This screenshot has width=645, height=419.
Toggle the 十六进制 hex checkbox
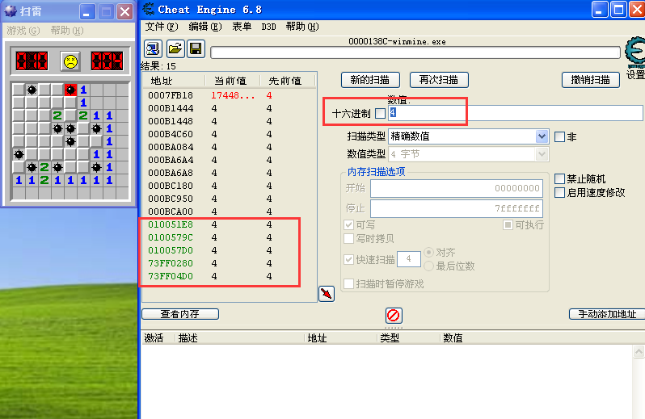click(x=381, y=113)
